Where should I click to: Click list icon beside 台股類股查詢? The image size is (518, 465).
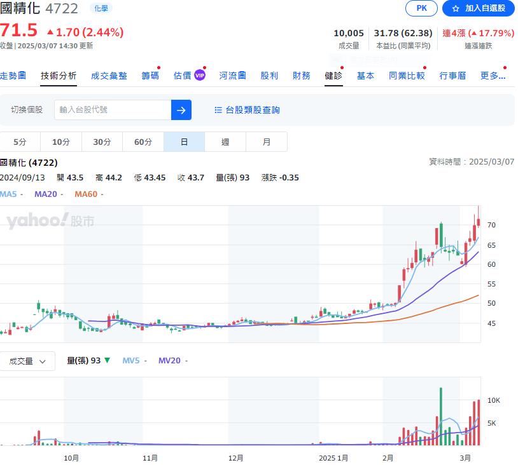pos(218,110)
